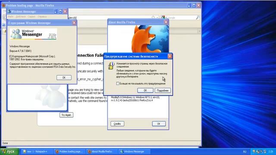Click the Подробнее button in security warning

(163, 90)
